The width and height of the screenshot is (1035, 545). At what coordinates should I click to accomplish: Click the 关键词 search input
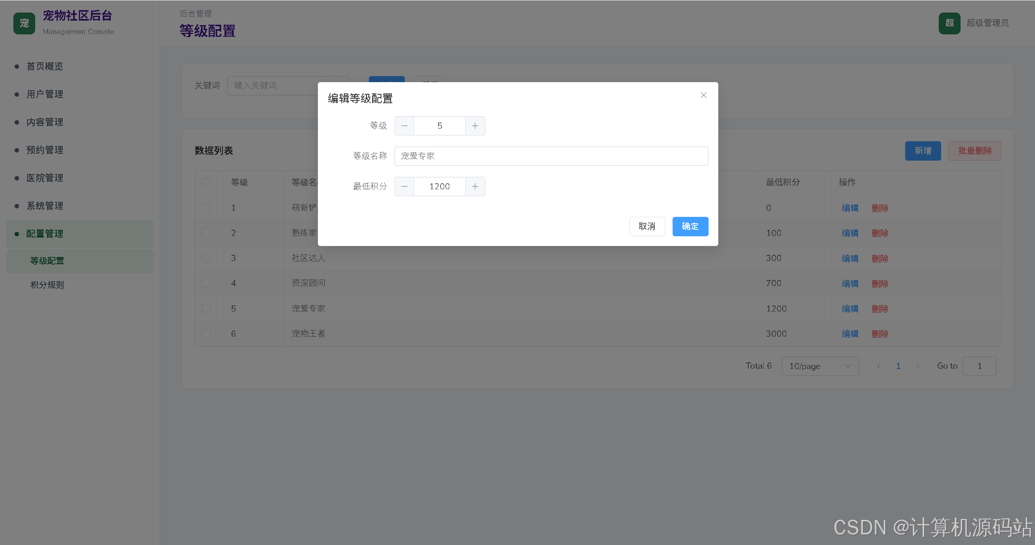(x=288, y=85)
